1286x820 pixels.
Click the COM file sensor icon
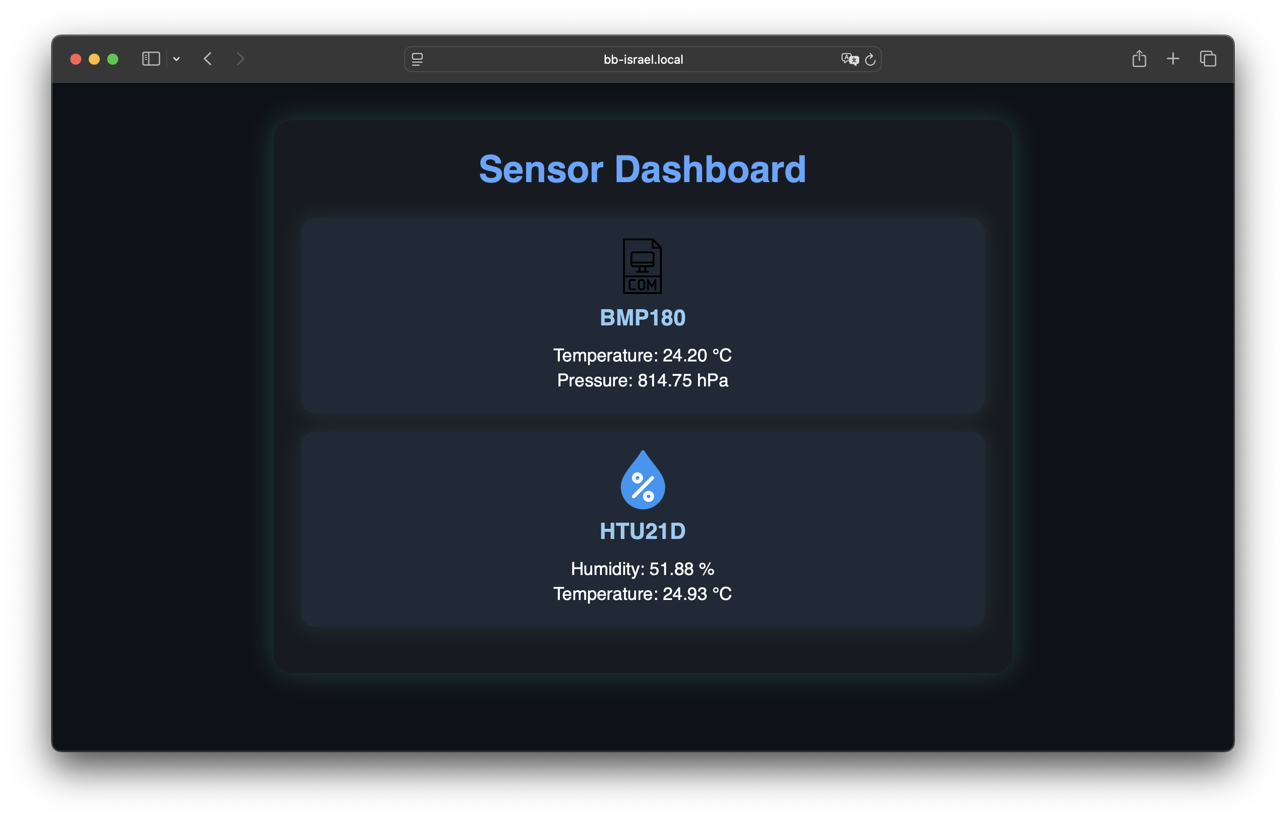643,266
